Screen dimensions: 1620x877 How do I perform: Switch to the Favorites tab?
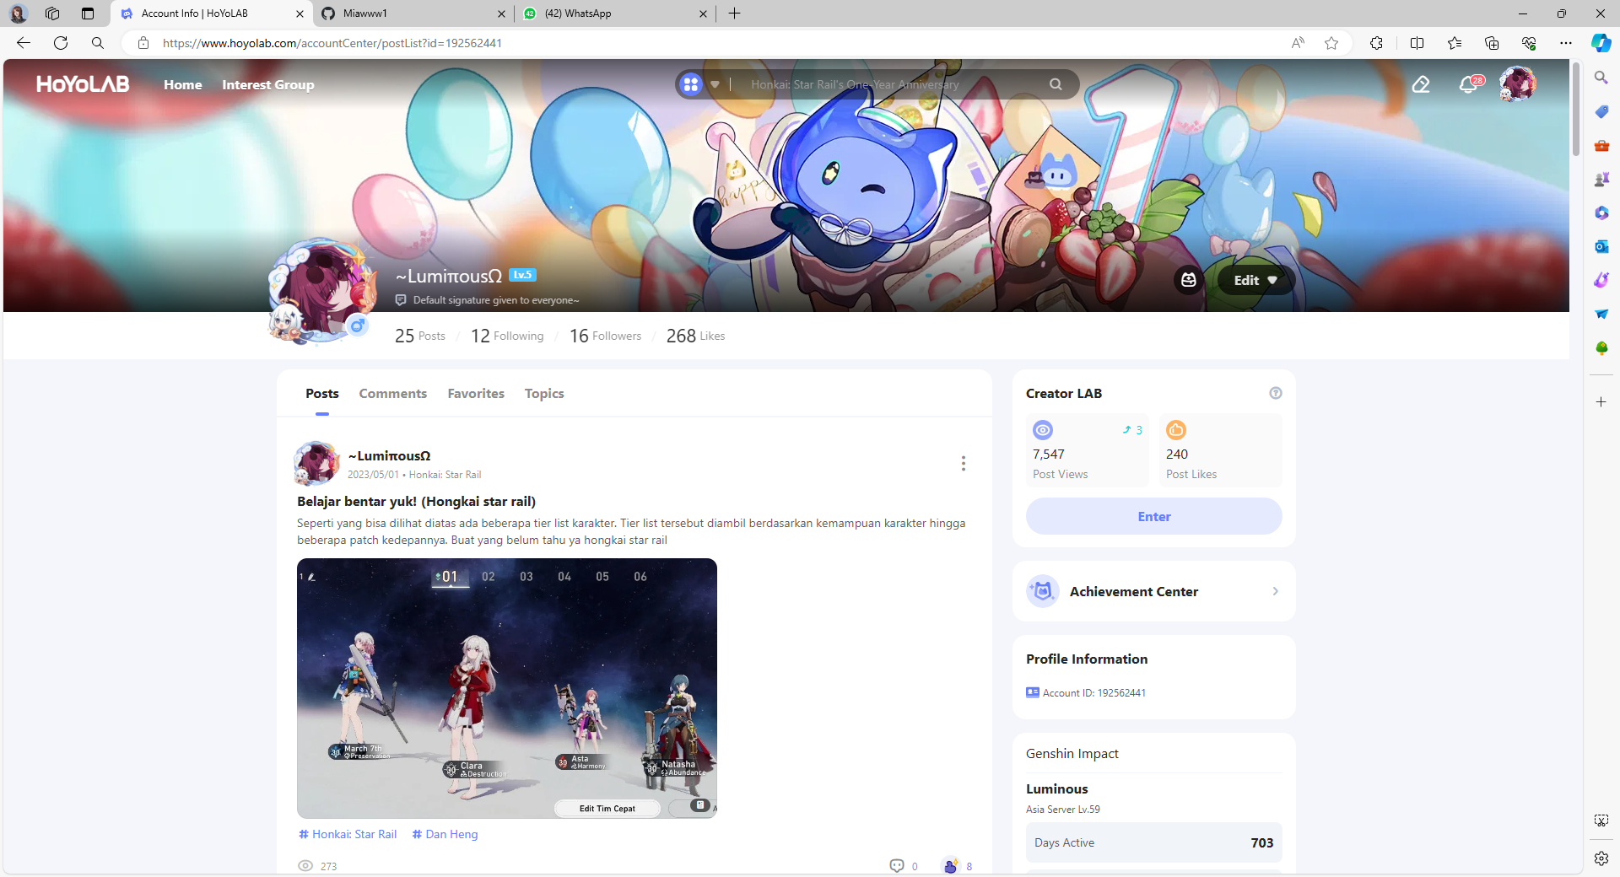tap(476, 394)
